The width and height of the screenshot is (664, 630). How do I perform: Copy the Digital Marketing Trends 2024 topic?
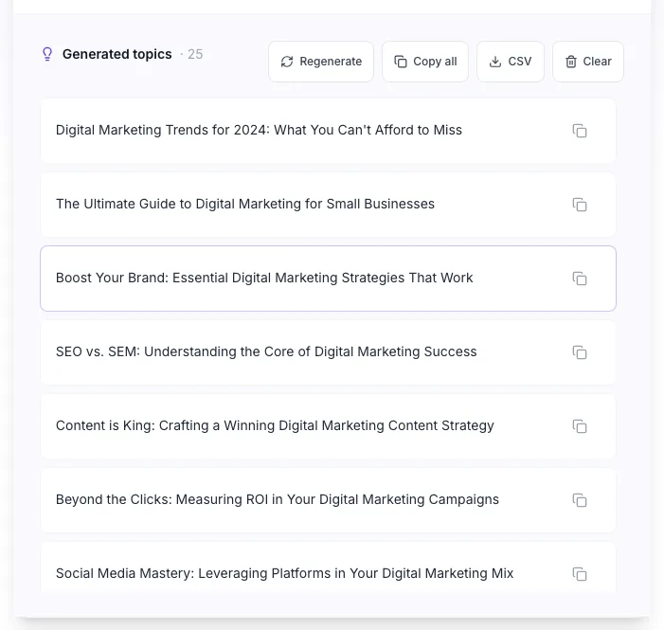click(580, 131)
